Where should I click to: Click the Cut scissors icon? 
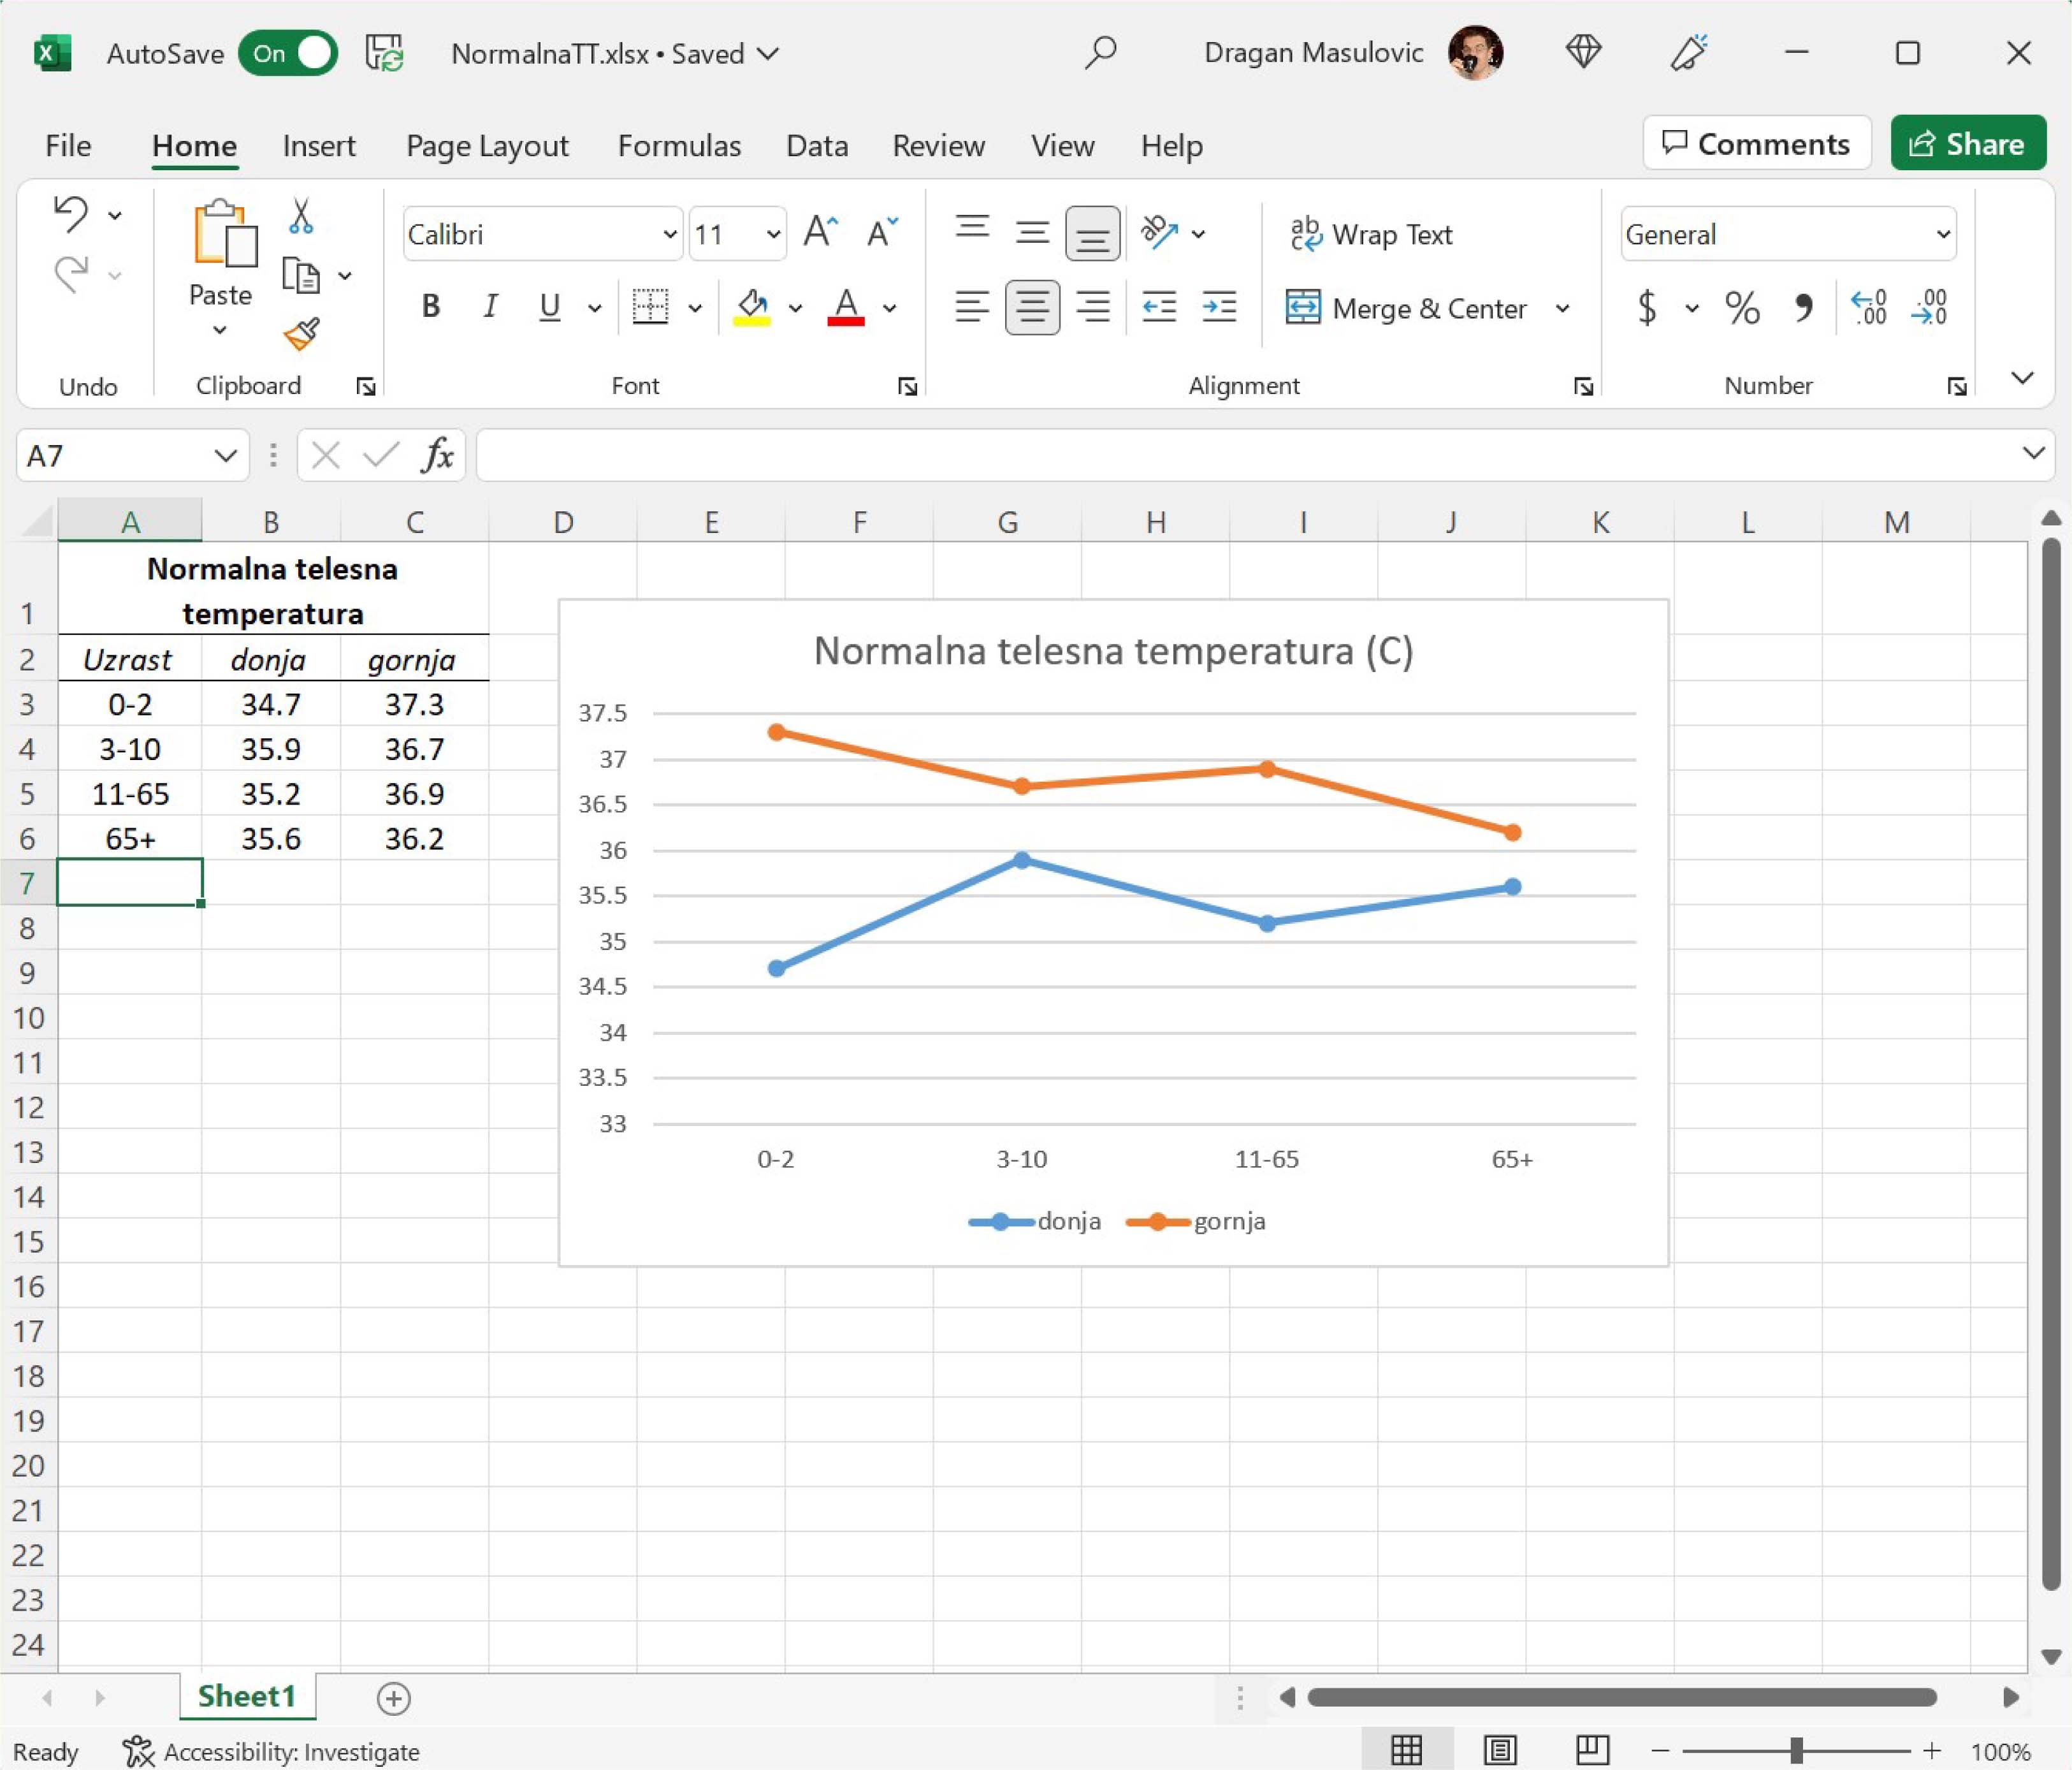[301, 216]
